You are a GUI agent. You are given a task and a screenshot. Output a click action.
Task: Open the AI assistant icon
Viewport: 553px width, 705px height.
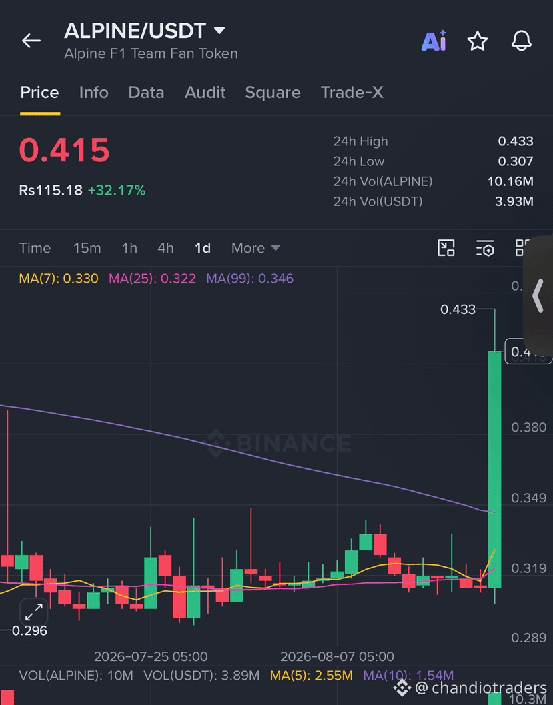[x=434, y=41]
